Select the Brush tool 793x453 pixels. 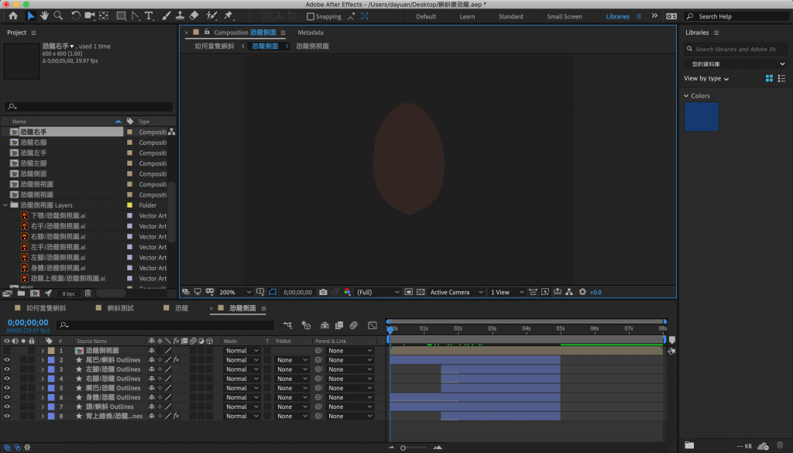tap(166, 15)
